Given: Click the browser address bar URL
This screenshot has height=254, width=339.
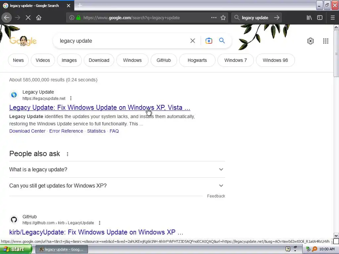Looking at the screenshot, I should pos(131,18).
